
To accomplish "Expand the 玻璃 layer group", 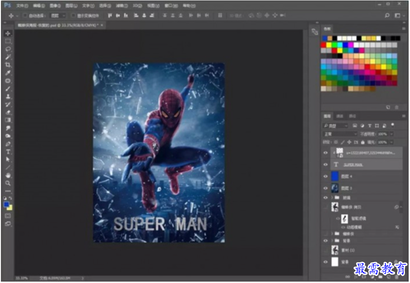I will (x=333, y=197).
